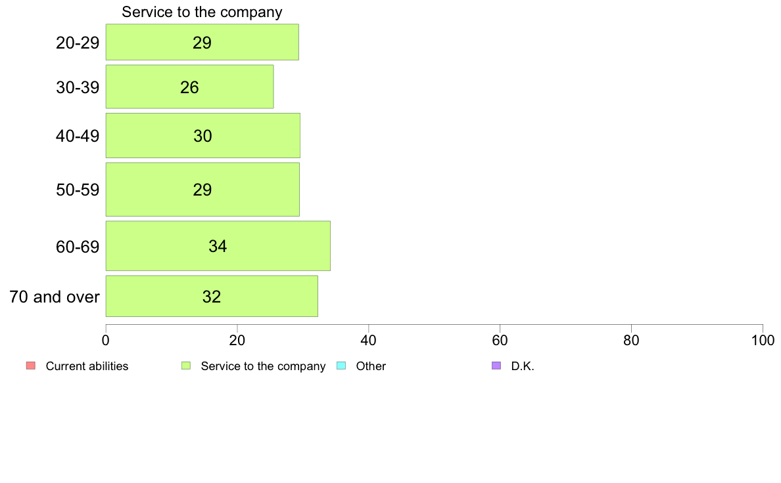Click the 100 tick on the x-axis
This screenshot has width=781, height=483.
tap(763, 340)
